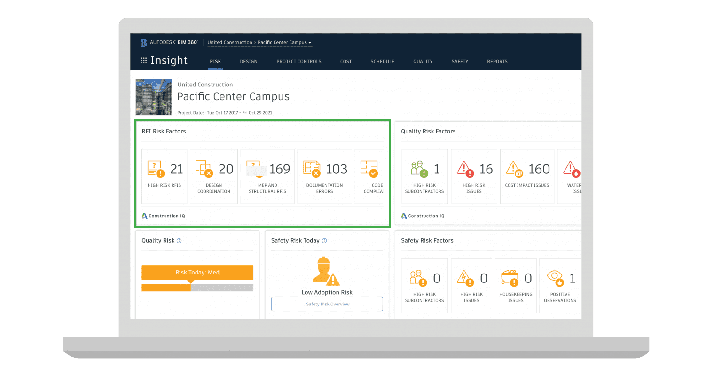Open the Construction IQ link under RFI Risk Factors
Image resolution: width=722 pixels, height=376 pixels.
163,216
